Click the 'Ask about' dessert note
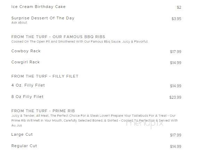The width and height of the screenshot is (207, 152). tap(19, 23)
